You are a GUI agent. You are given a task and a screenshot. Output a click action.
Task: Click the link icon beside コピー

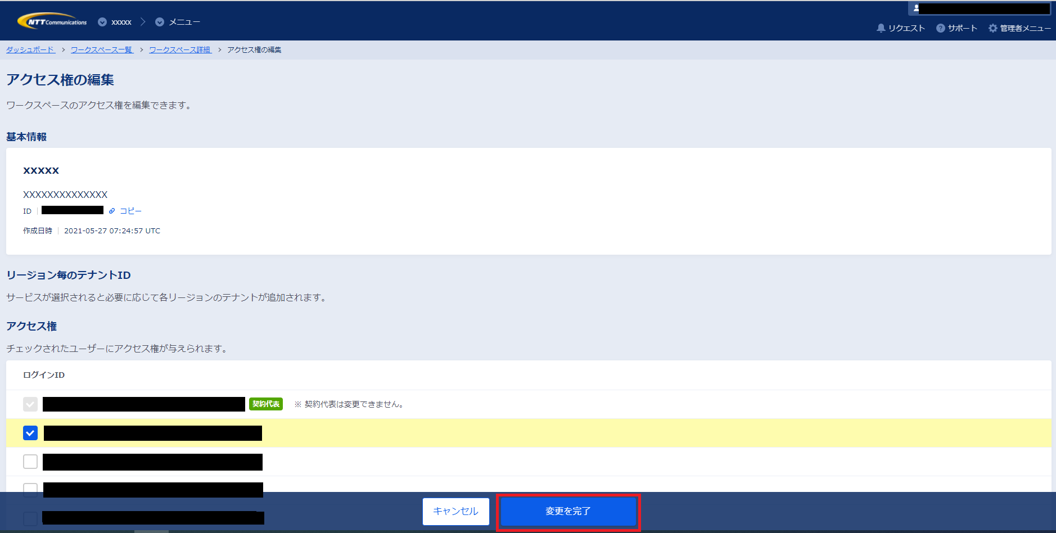pyautogui.click(x=112, y=211)
